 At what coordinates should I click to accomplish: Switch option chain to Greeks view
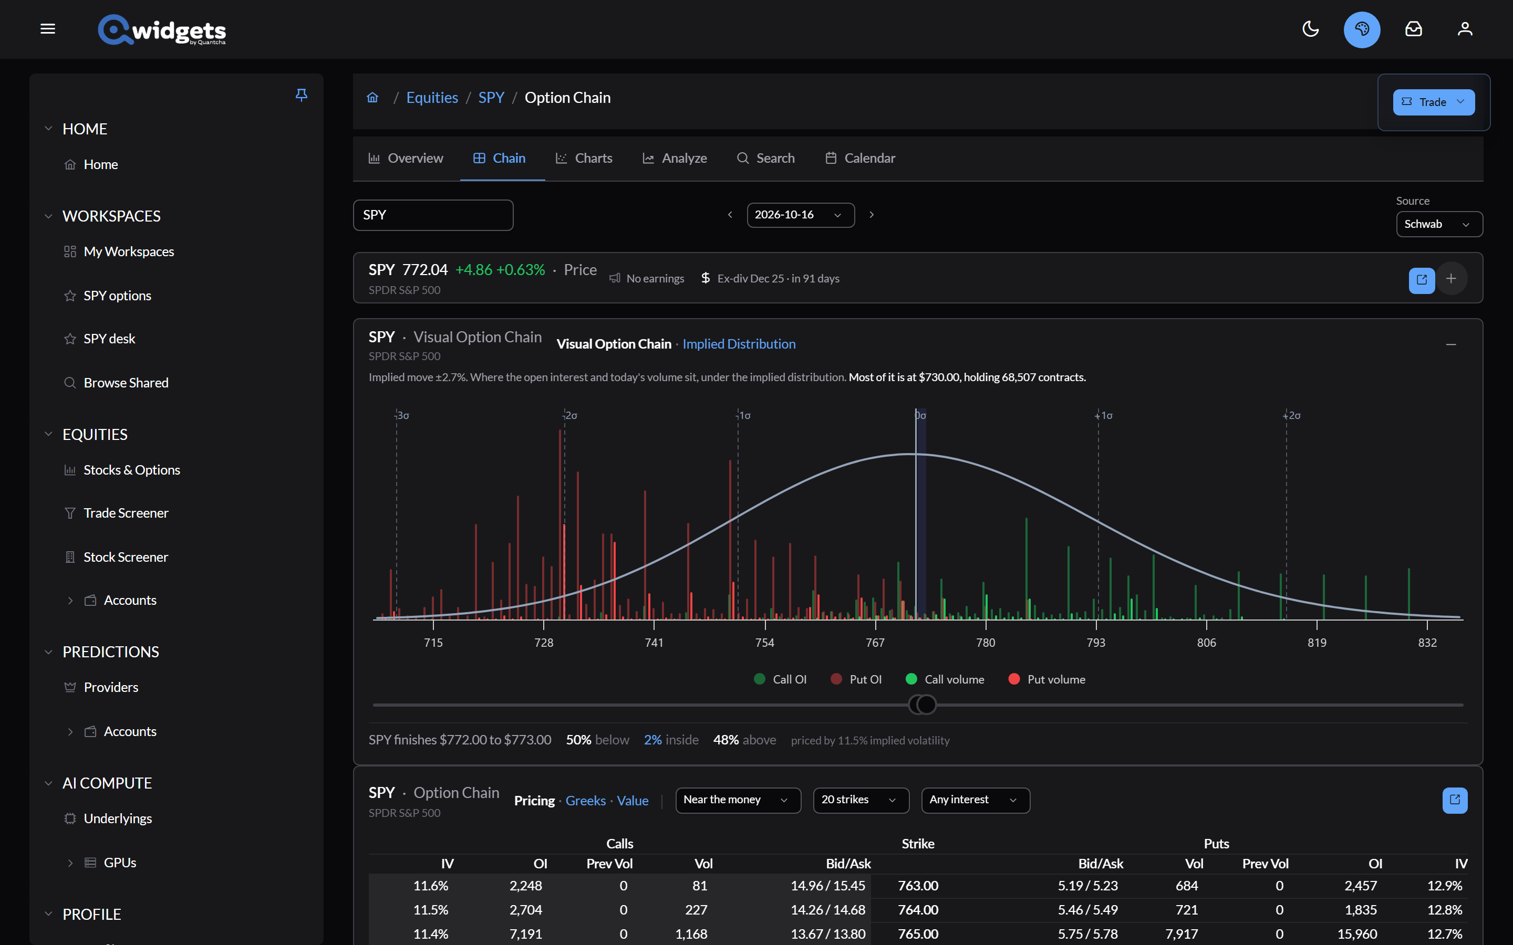[x=585, y=801]
